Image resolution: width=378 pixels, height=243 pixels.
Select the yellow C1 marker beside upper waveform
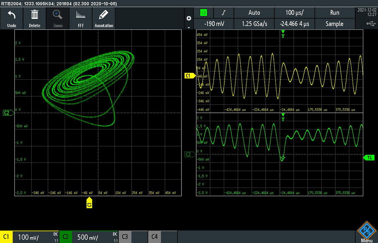click(190, 76)
